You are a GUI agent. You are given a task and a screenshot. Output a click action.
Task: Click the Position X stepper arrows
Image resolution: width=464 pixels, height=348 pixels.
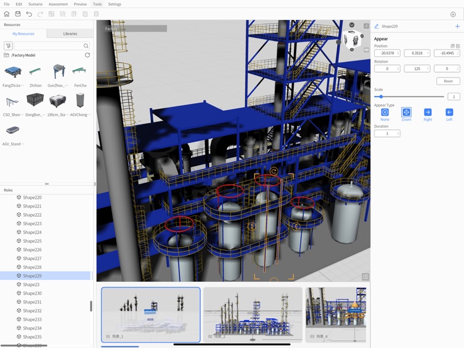pos(398,53)
